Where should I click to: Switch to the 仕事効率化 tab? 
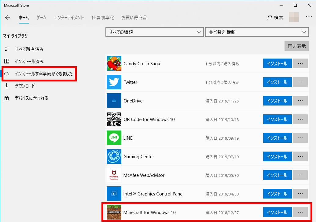pos(103,18)
